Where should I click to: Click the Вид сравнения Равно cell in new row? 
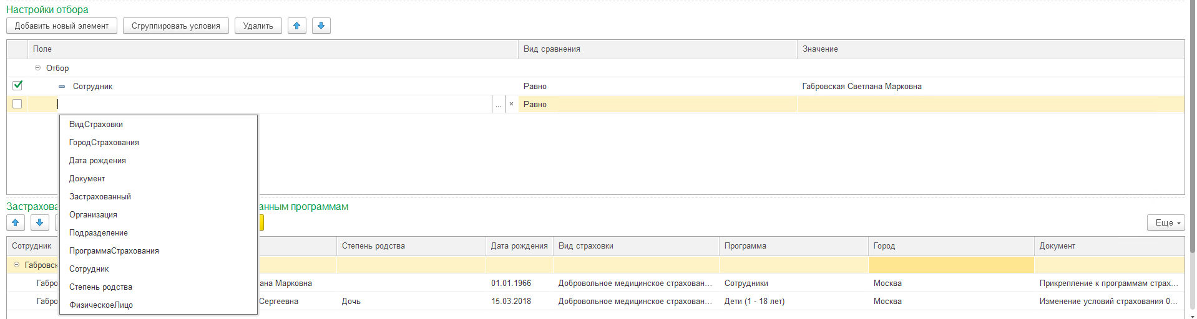[x=655, y=104]
